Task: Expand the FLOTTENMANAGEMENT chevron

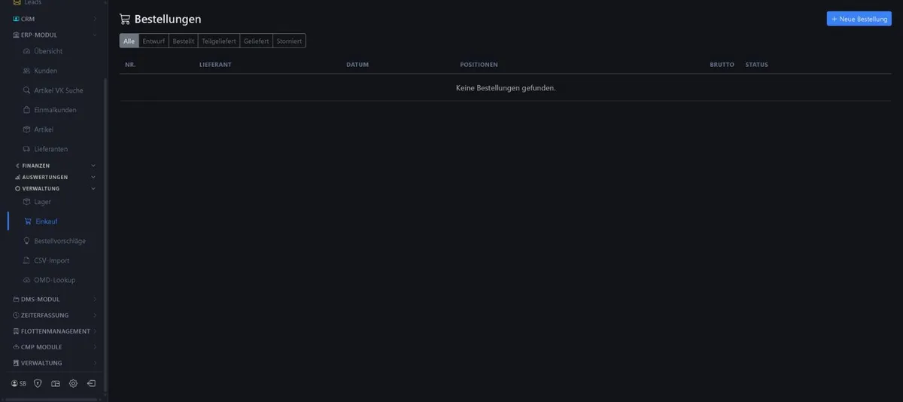Action: coord(95,331)
